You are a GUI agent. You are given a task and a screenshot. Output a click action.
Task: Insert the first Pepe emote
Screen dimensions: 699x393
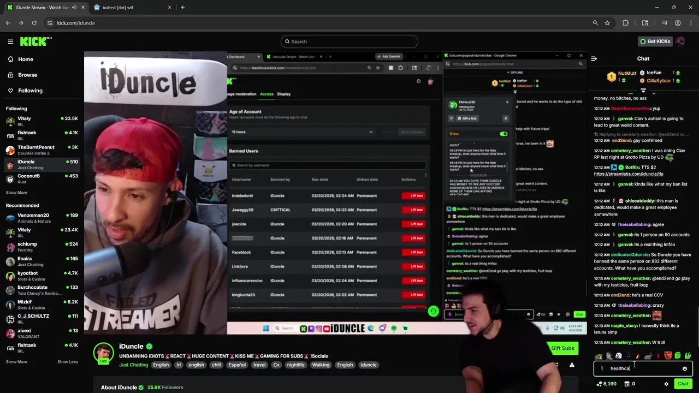point(599,356)
